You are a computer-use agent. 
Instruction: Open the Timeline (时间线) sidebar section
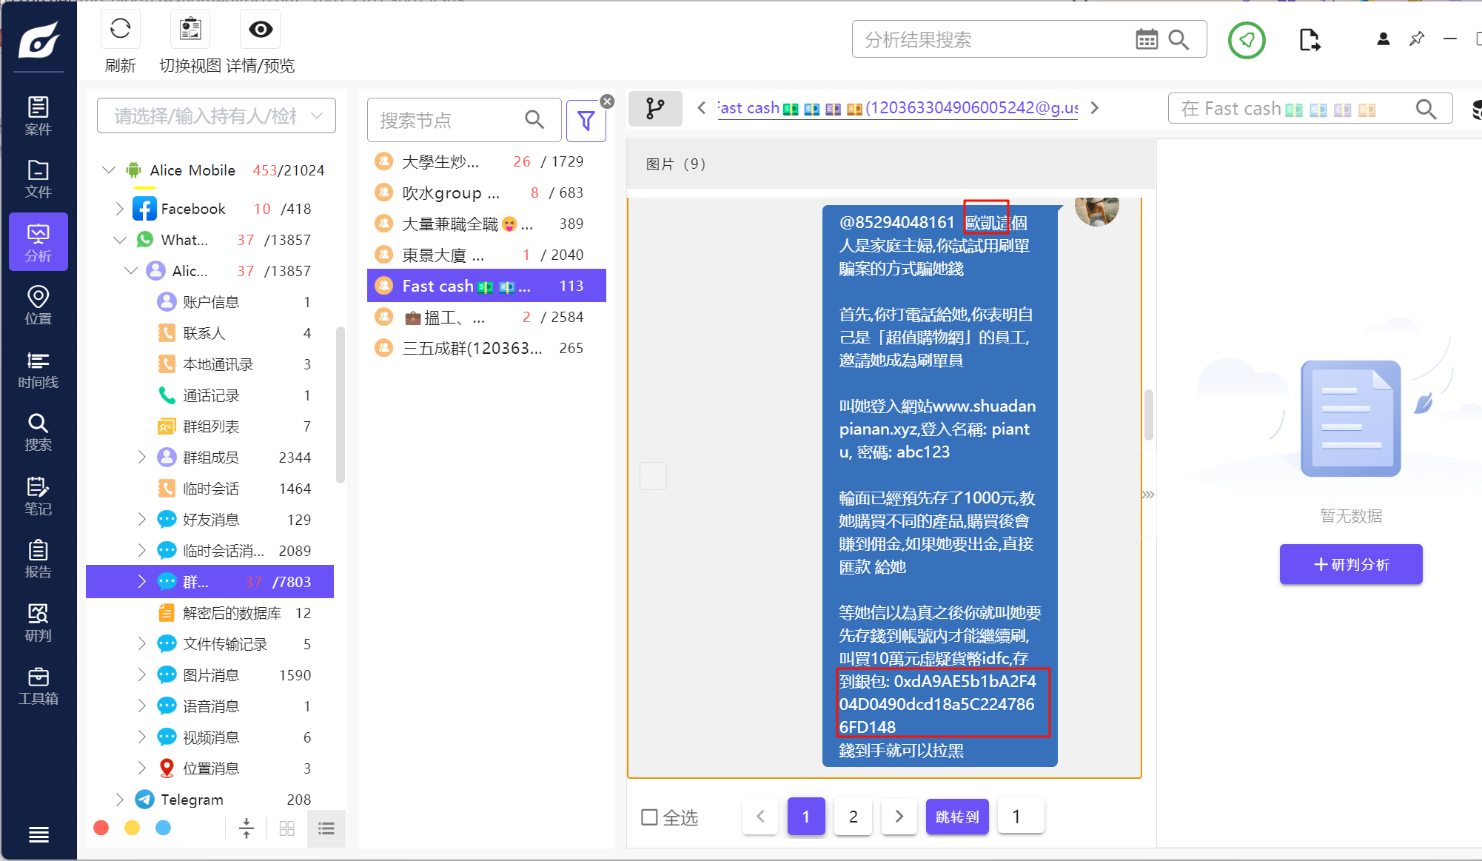[38, 369]
